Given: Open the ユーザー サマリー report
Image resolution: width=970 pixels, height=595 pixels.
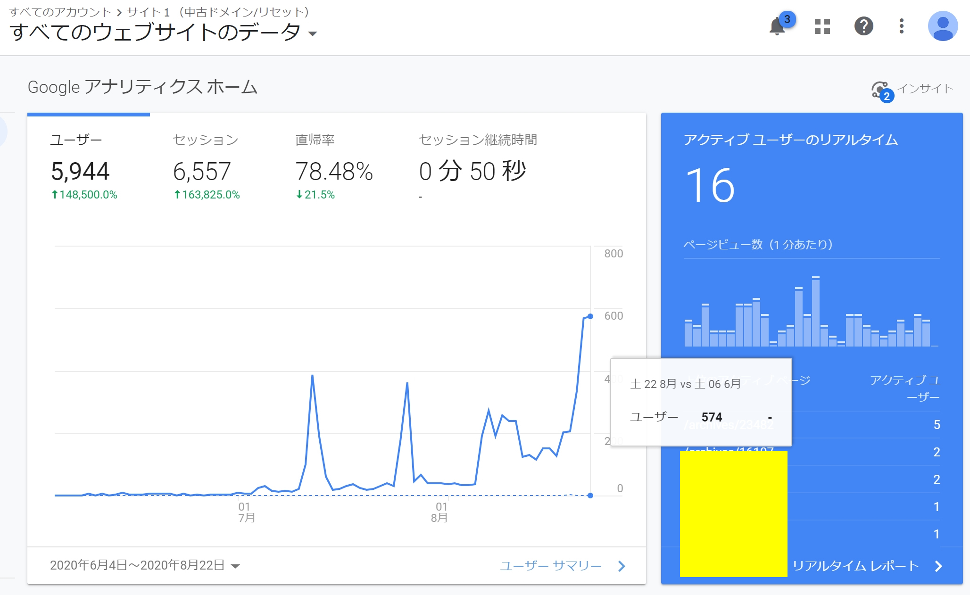Looking at the screenshot, I should click(551, 565).
